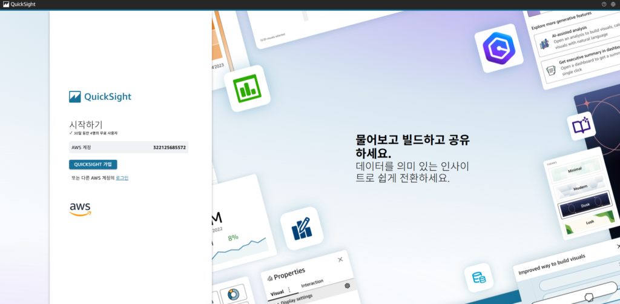Click the 30일 동안 4명의 무료 사용자 text
Screen dimensions: 620x304
[x=95, y=133]
